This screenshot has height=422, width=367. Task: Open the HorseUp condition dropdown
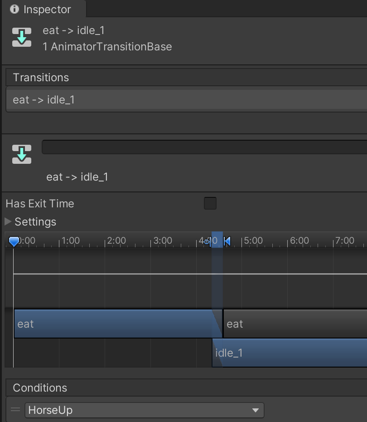coord(144,410)
